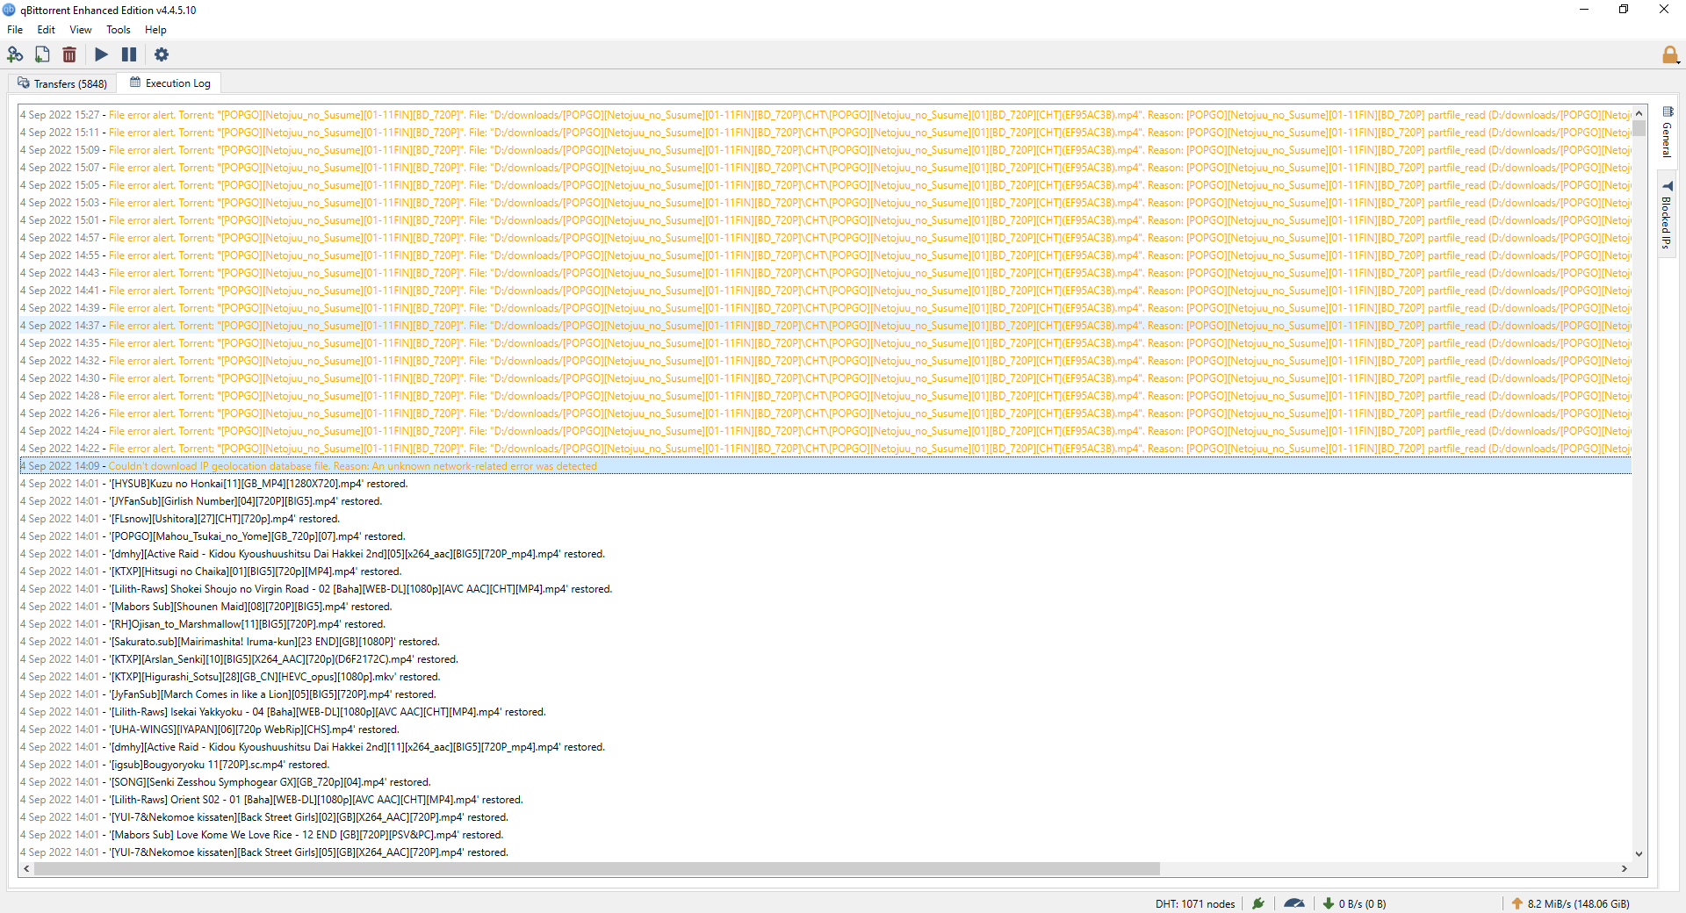Select the 14:37 file error log entry
Screen dimensions: 1686x913
(x=825, y=326)
